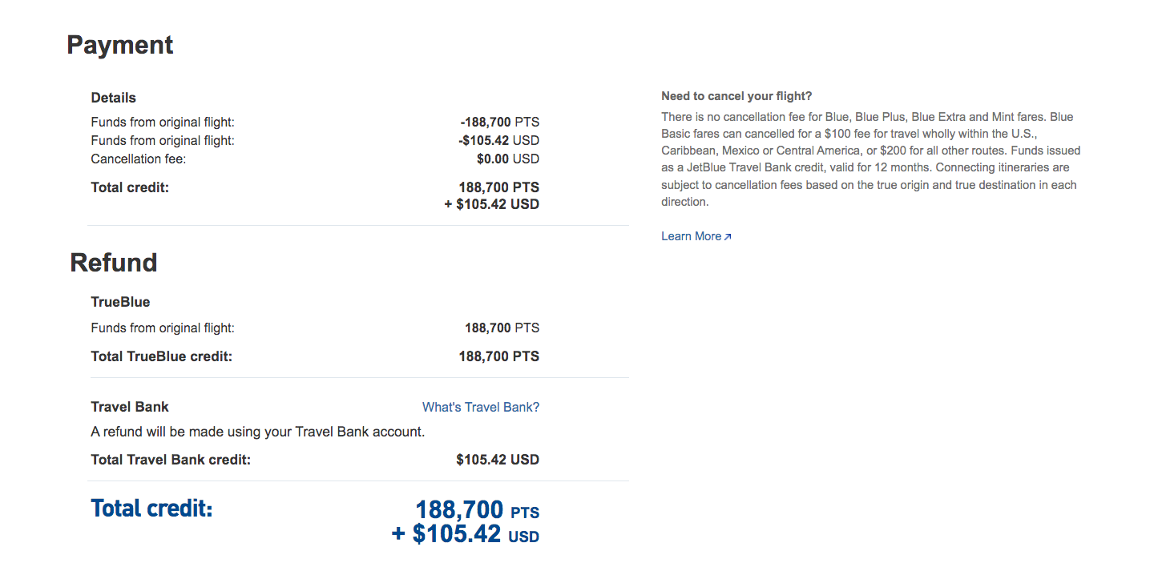Click the Refund section heading
This screenshot has width=1154, height=575.
(x=113, y=262)
